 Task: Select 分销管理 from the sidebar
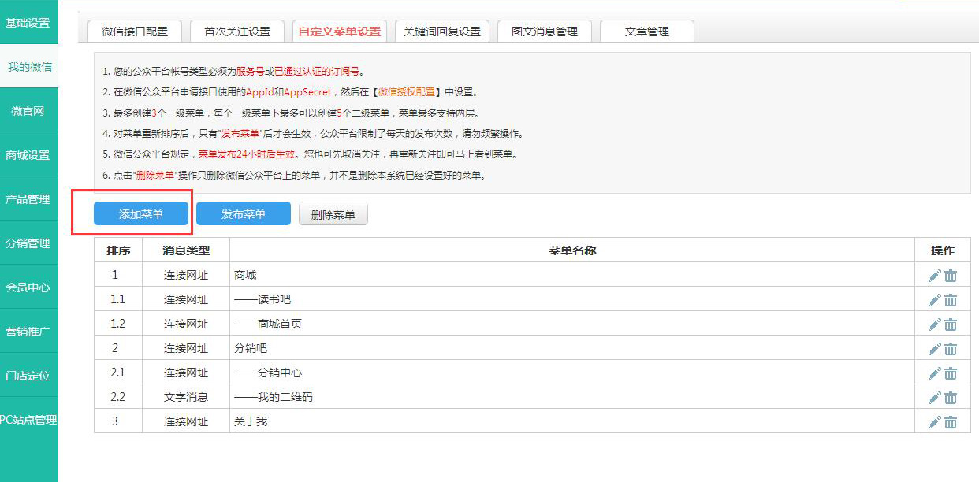click(28, 243)
